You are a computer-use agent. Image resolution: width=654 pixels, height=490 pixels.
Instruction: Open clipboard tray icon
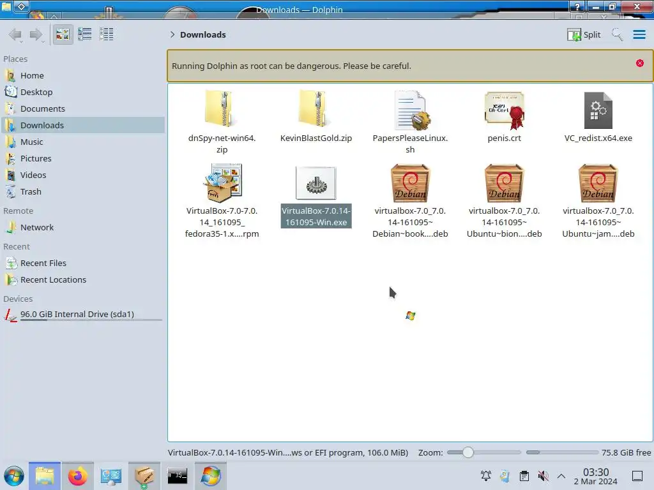point(524,476)
